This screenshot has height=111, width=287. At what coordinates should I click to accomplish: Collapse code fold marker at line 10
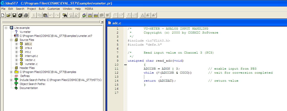tap(125, 65)
